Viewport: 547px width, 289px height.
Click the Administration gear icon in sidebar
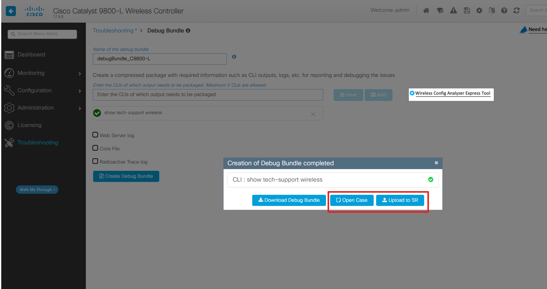[9, 108]
